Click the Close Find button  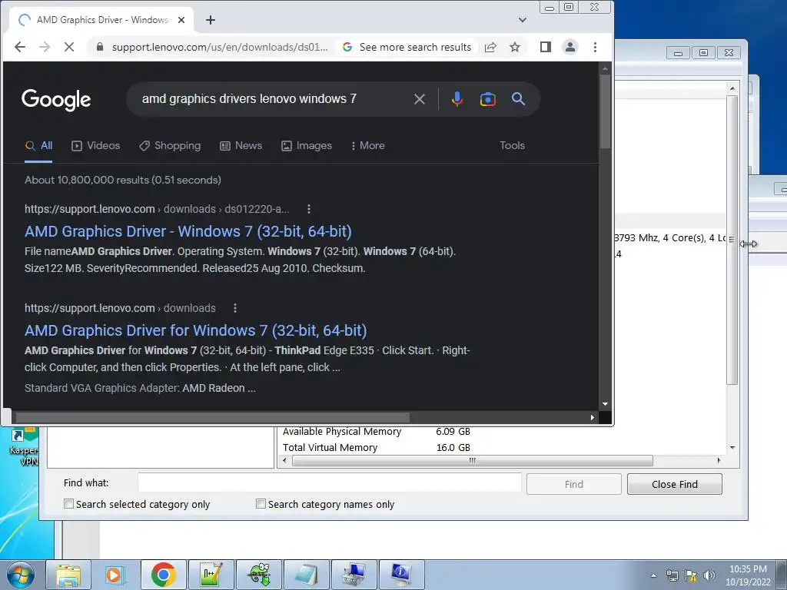[x=675, y=484]
